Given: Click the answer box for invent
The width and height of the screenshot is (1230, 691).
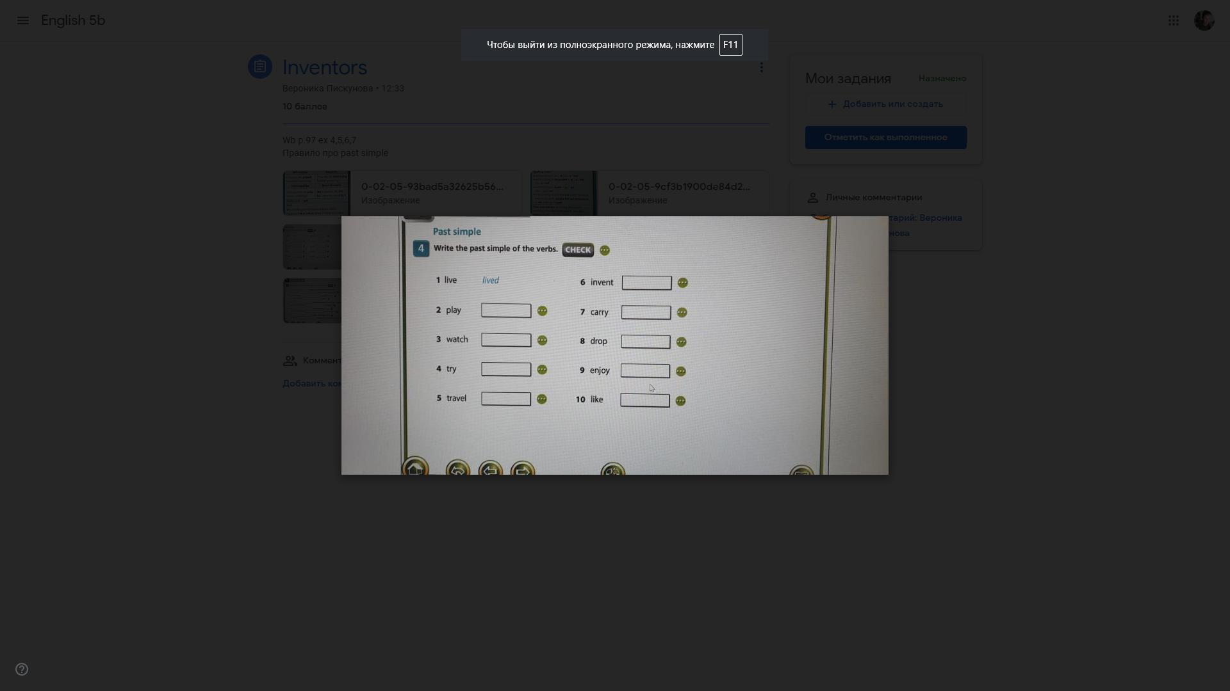Looking at the screenshot, I should point(647,283).
